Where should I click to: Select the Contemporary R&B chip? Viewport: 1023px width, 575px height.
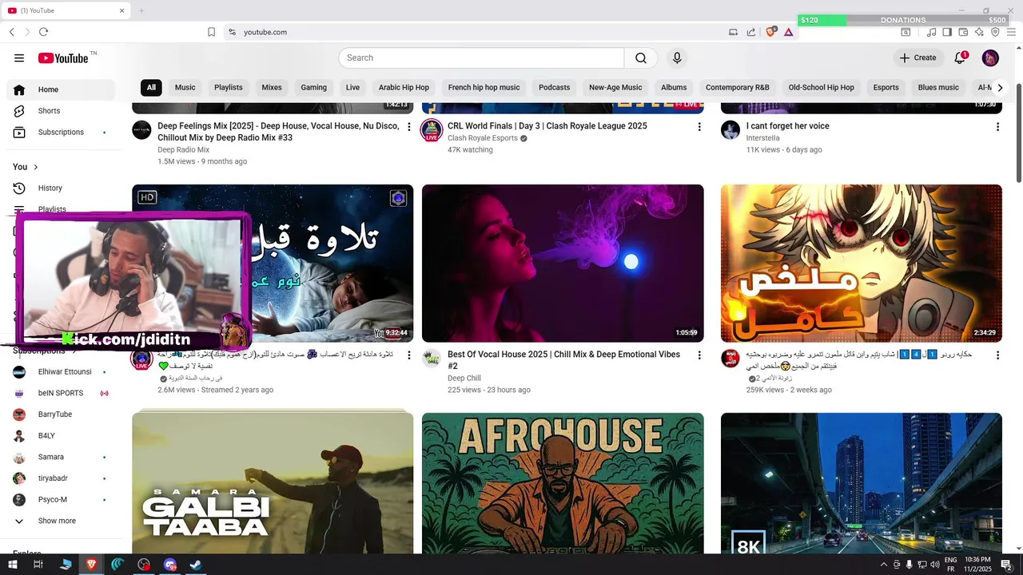point(737,88)
